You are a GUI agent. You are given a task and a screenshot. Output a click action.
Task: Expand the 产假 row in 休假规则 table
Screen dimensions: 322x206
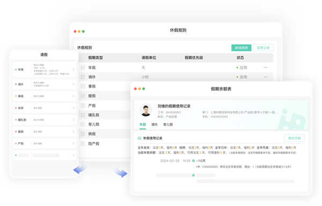coord(83,105)
